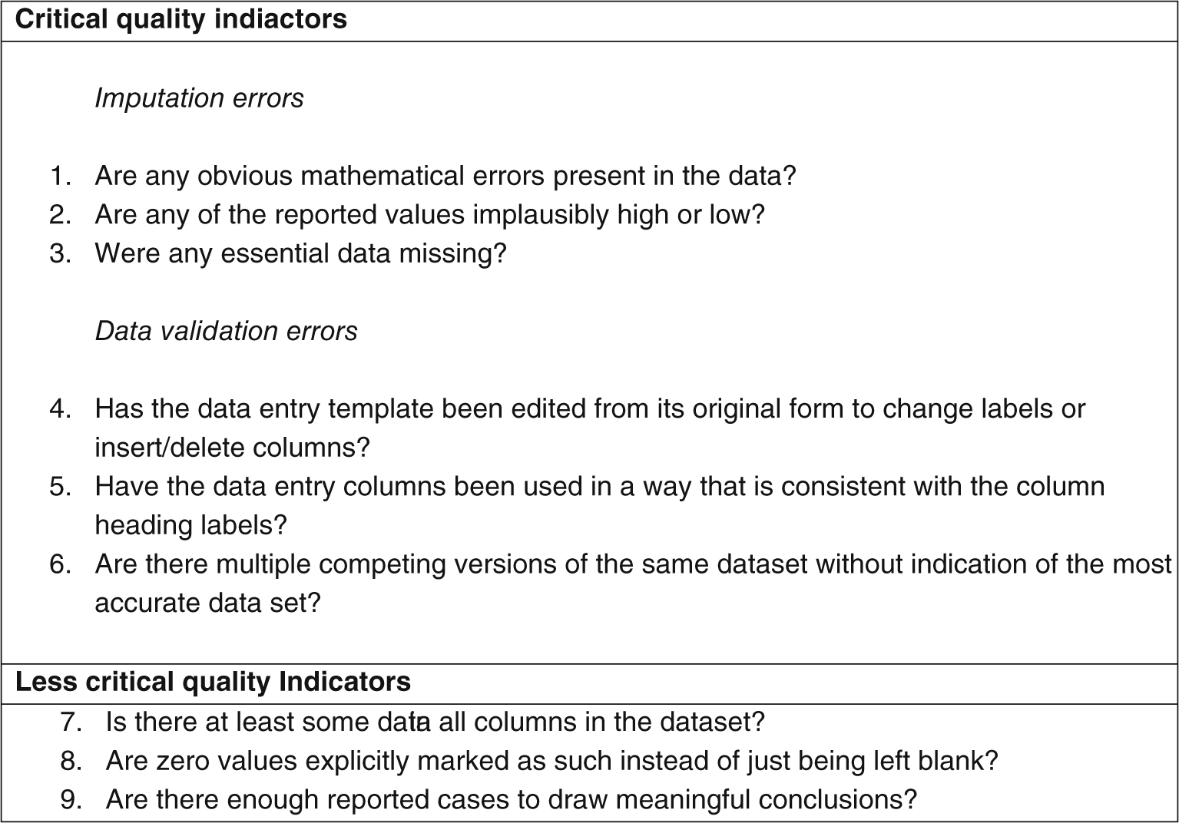Click the line about the data entry template being edited
Viewport: 1179px width, 823px height.
coord(589,408)
